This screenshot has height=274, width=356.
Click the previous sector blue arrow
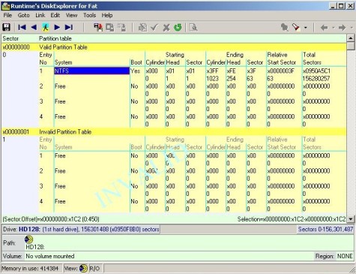coord(34,27)
